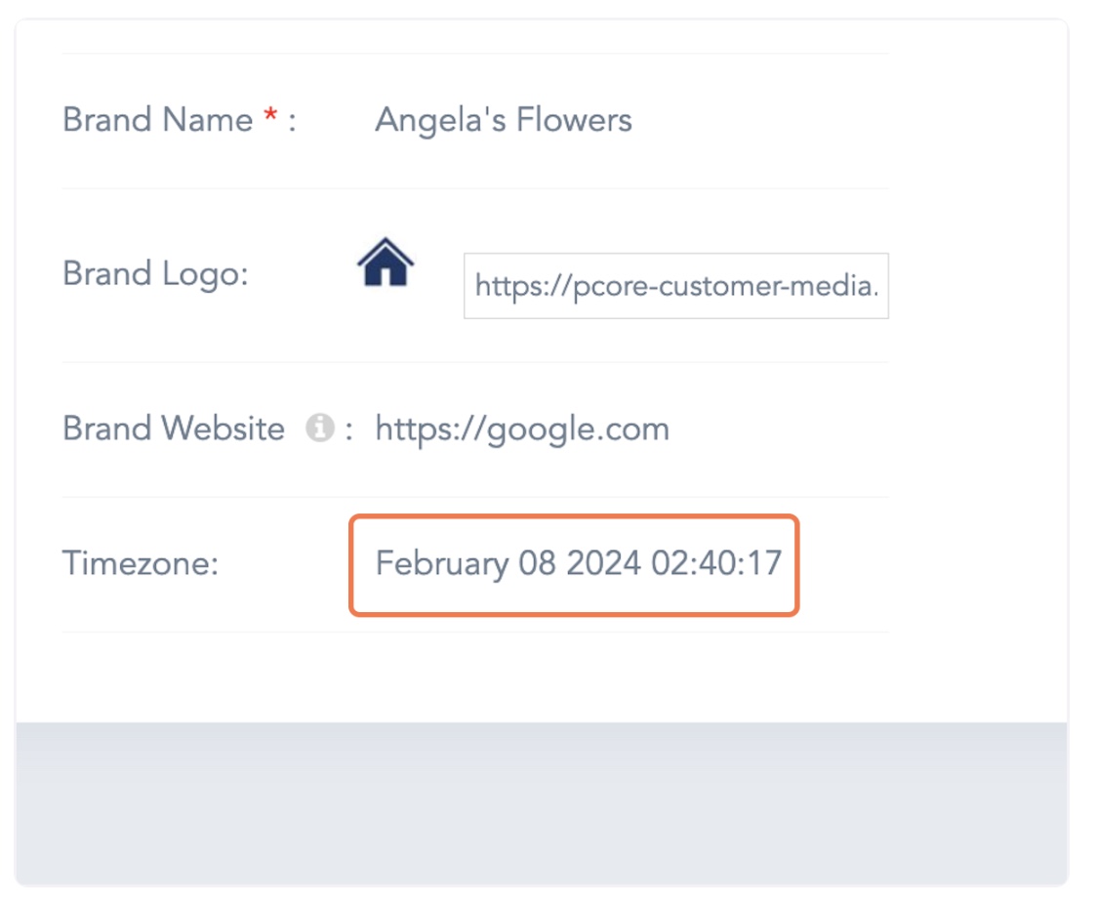Select the Angela's Flowers brand name value
Viewport: 1097px width, 904px height.
coord(504,120)
